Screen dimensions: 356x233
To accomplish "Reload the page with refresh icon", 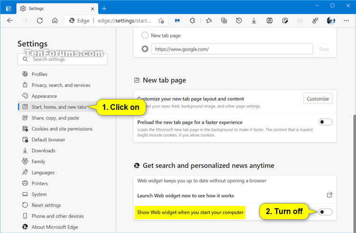I will tap(40, 21).
